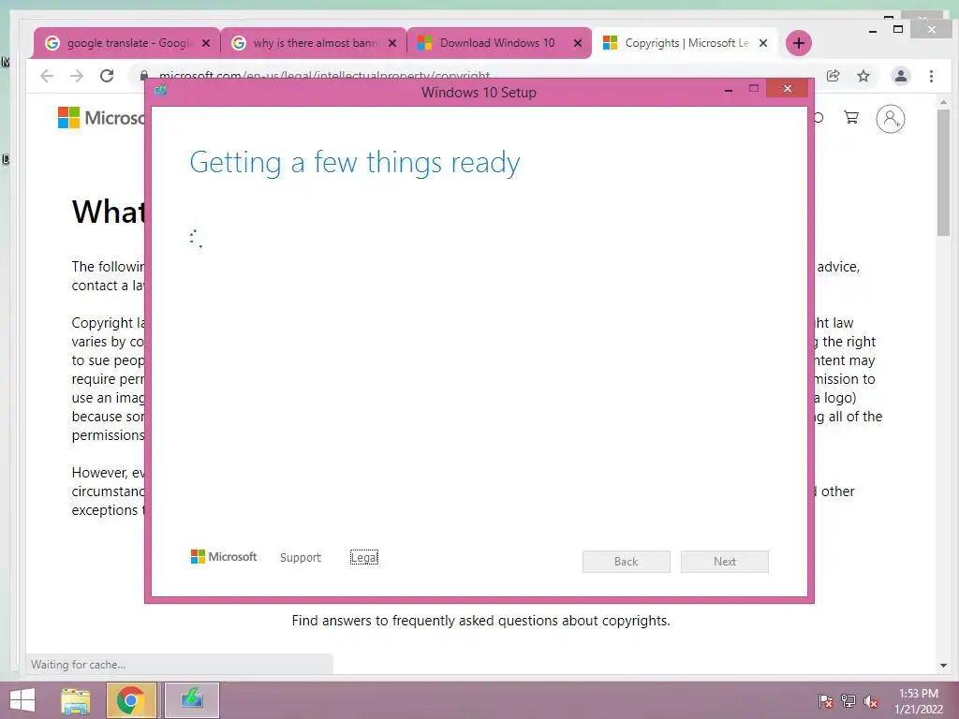The width and height of the screenshot is (959, 719).
Task: Click 'Getting a few things ready' heading
Action: pyautogui.click(x=355, y=163)
